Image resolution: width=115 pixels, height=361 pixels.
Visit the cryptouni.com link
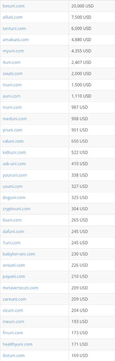click(x=17, y=209)
